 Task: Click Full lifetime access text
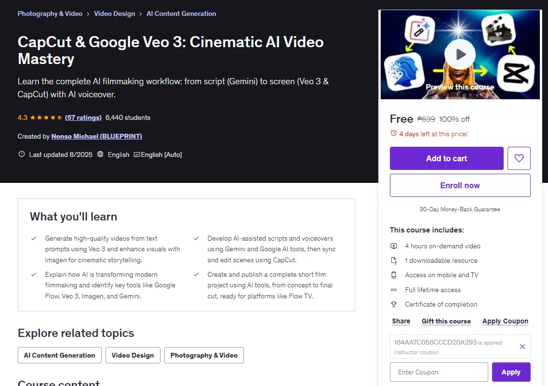click(x=433, y=290)
